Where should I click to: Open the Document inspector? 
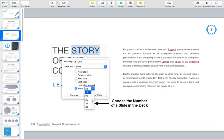coord(217,3)
